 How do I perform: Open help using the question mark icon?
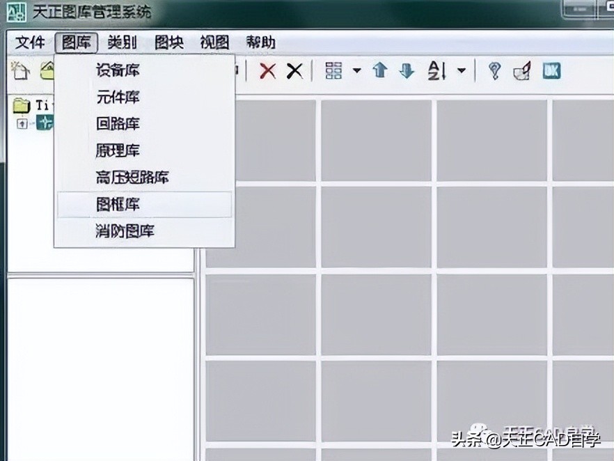(x=496, y=70)
